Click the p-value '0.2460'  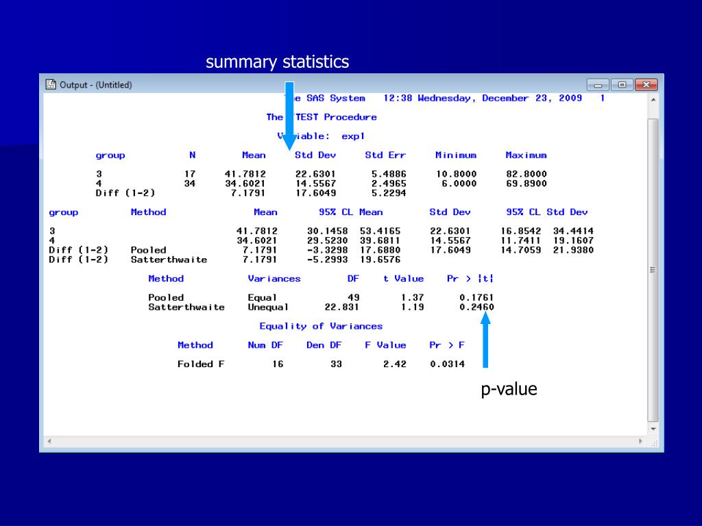coord(476,308)
